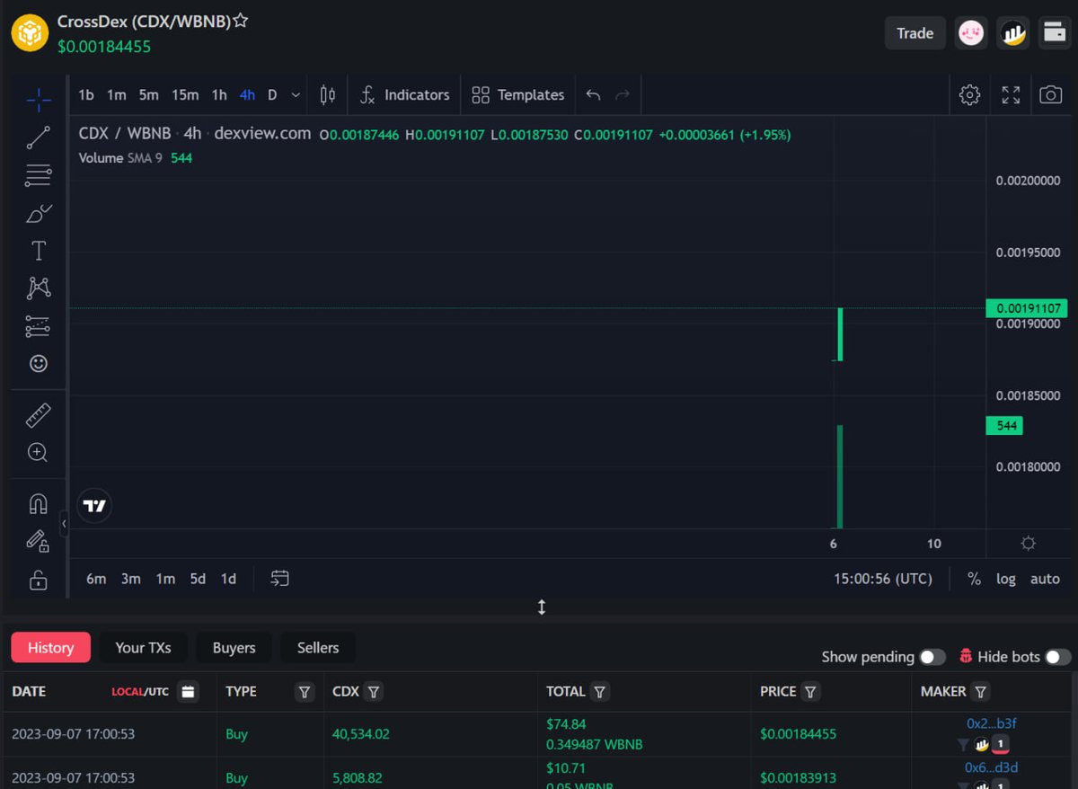Click the 0.00191107 price label
Screen dimensions: 1078x789
(1026, 308)
